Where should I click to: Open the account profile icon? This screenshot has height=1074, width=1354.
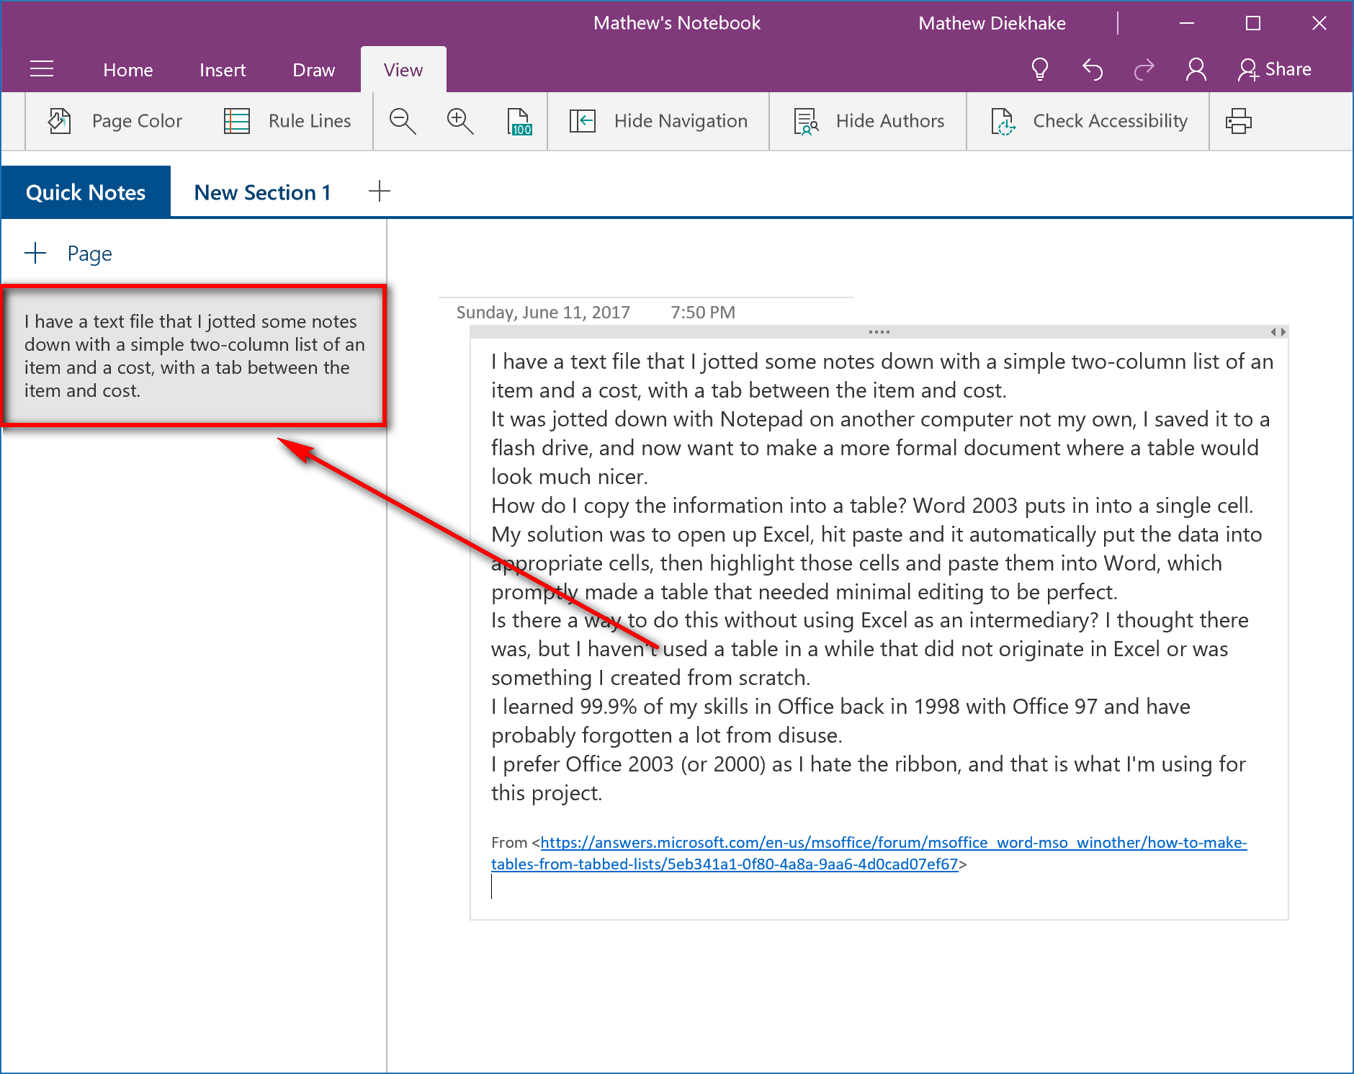click(1196, 69)
